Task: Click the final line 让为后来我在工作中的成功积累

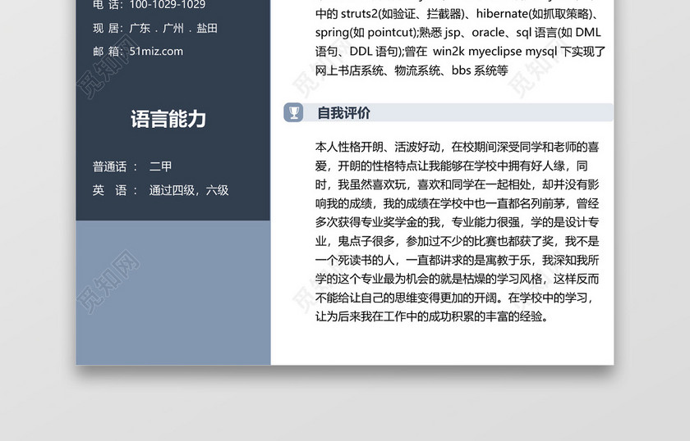Action: 432,316
